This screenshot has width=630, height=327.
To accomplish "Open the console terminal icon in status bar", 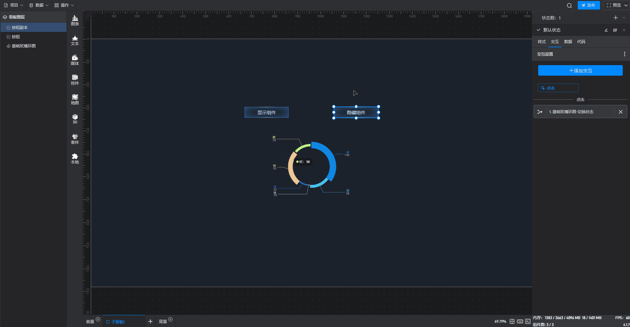I will click(528, 321).
